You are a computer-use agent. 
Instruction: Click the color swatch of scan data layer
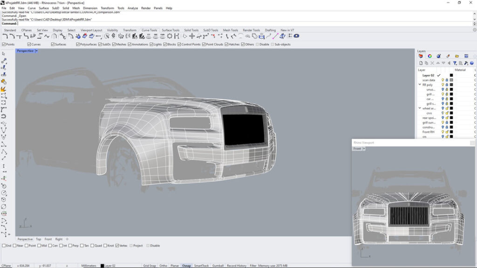click(x=451, y=80)
